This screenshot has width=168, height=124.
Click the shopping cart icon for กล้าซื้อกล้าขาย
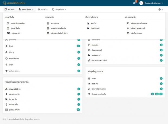click(128, 33)
